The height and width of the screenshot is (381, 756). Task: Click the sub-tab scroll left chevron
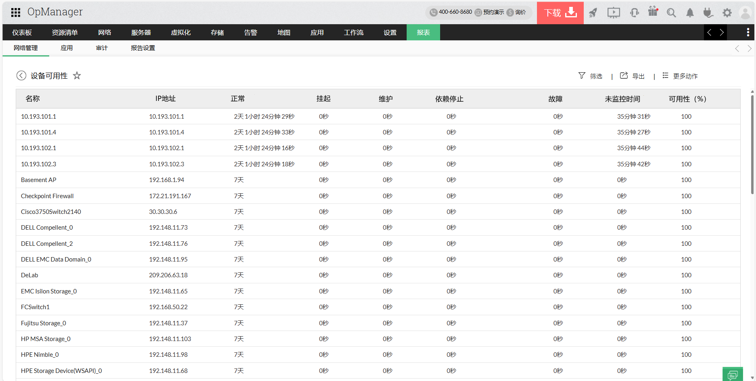pyautogui.click(x=737, y=48)
